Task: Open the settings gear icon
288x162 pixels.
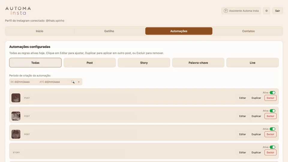Action: (x=266, y=11)
